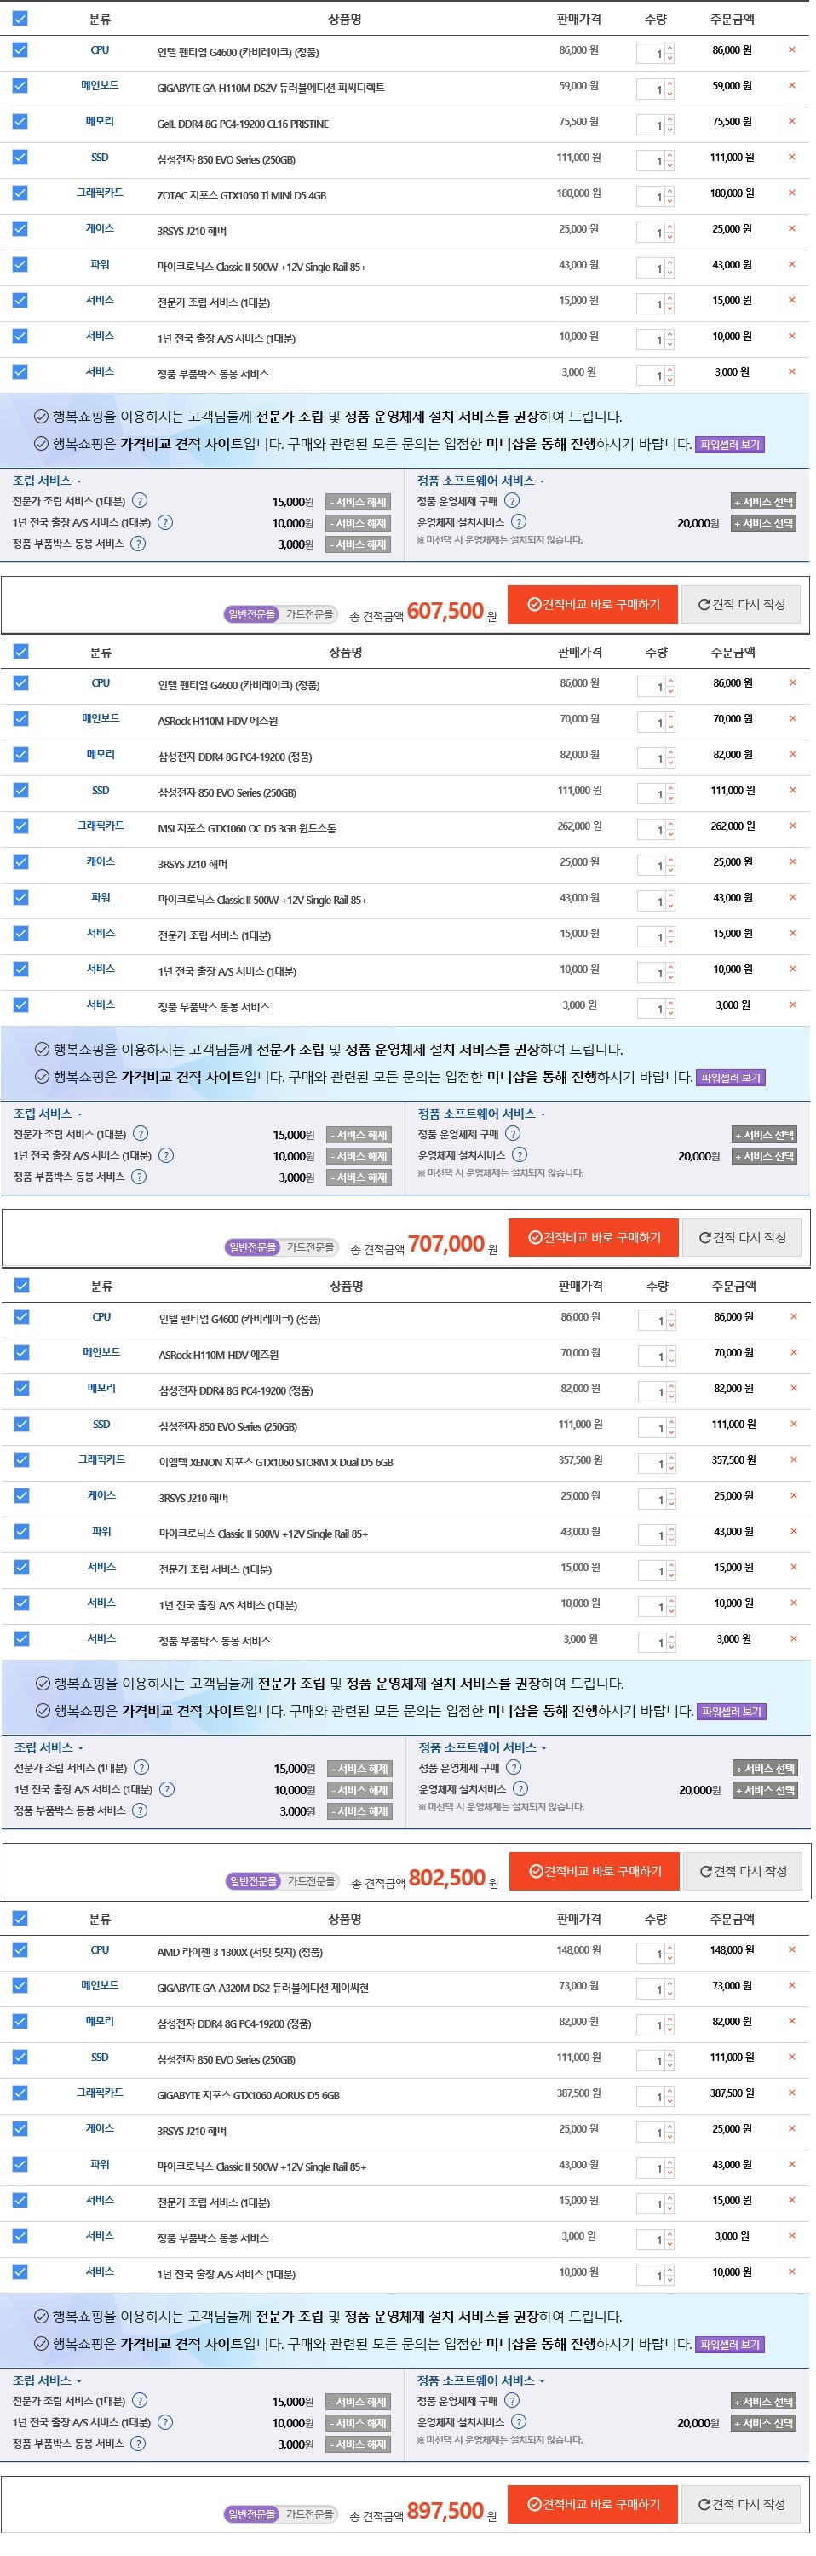Screen dimensions: 816x2556
Task: Click the product name 'GIGABYTE 지포스 GTX1060 AORUS D5 6GB'
Action: [248, 2096]
